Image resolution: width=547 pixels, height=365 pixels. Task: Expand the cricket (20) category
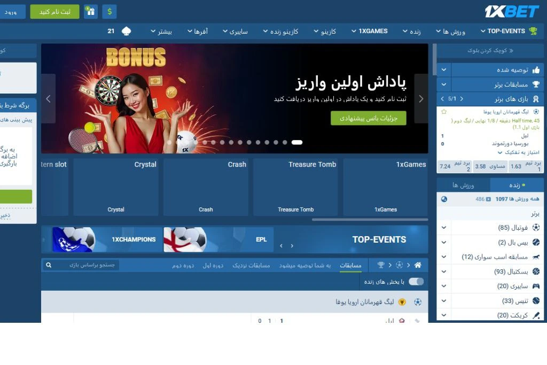[444, 315]
